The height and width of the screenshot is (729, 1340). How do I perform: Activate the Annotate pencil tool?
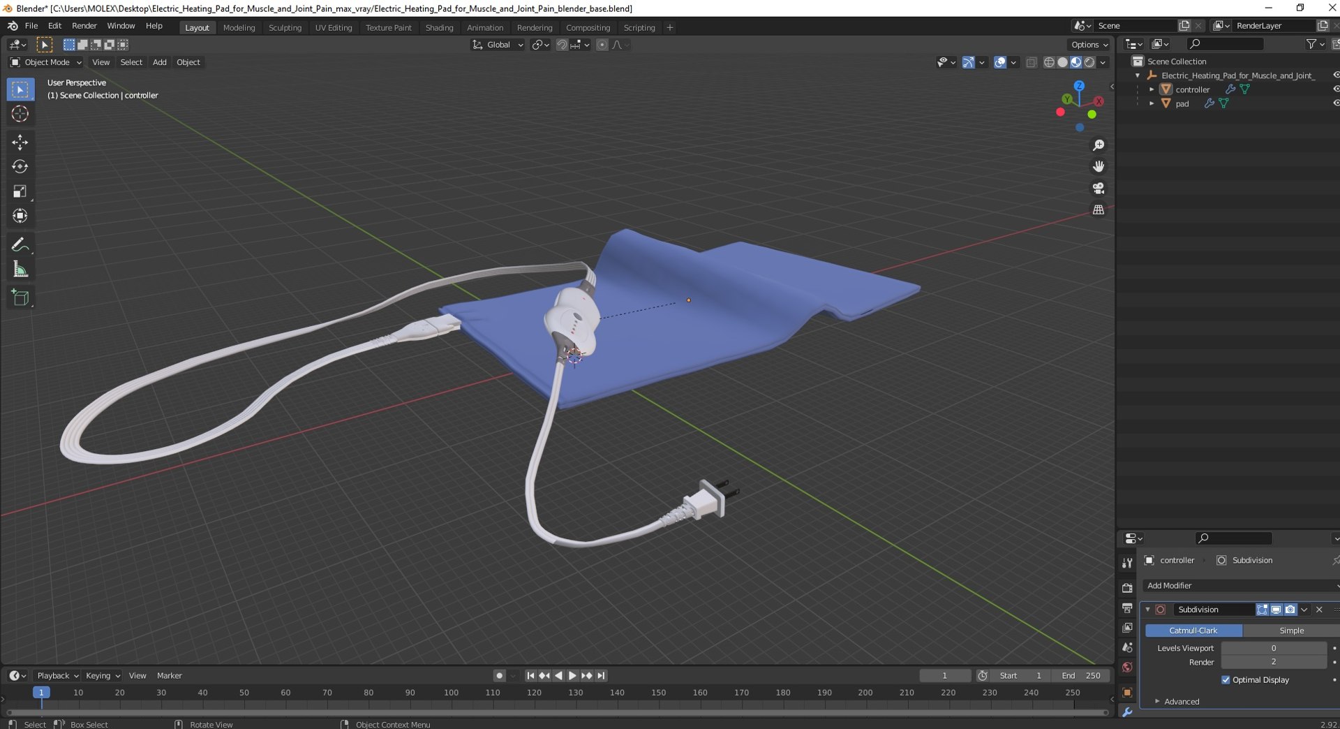tap(20, 244)
